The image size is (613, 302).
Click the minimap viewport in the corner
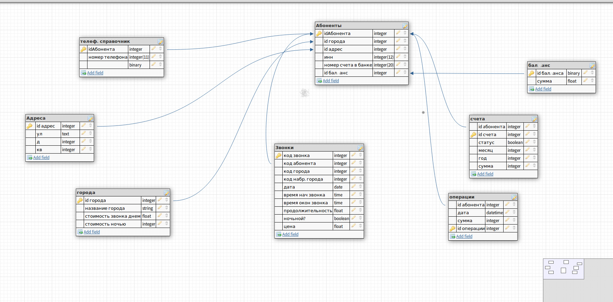564,269
